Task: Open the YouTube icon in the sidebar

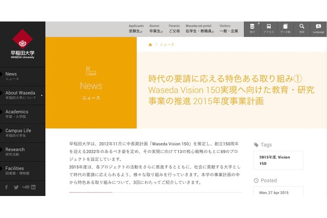Action: 26,187
